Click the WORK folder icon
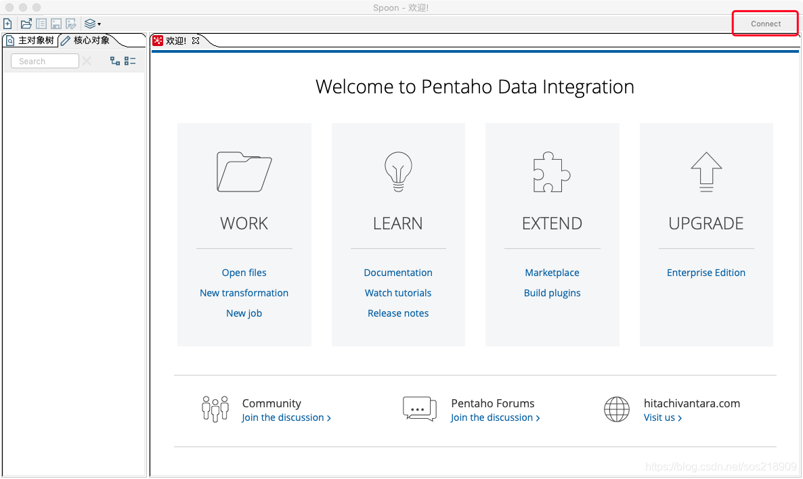The width and height of the screenshot is (803, 479). coord(244,172)
